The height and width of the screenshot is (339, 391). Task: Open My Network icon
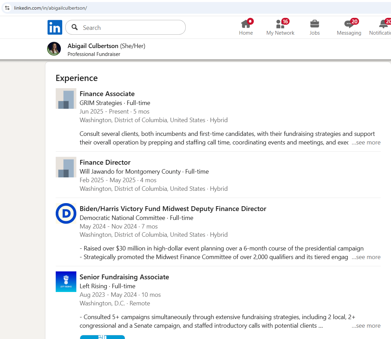280,24
